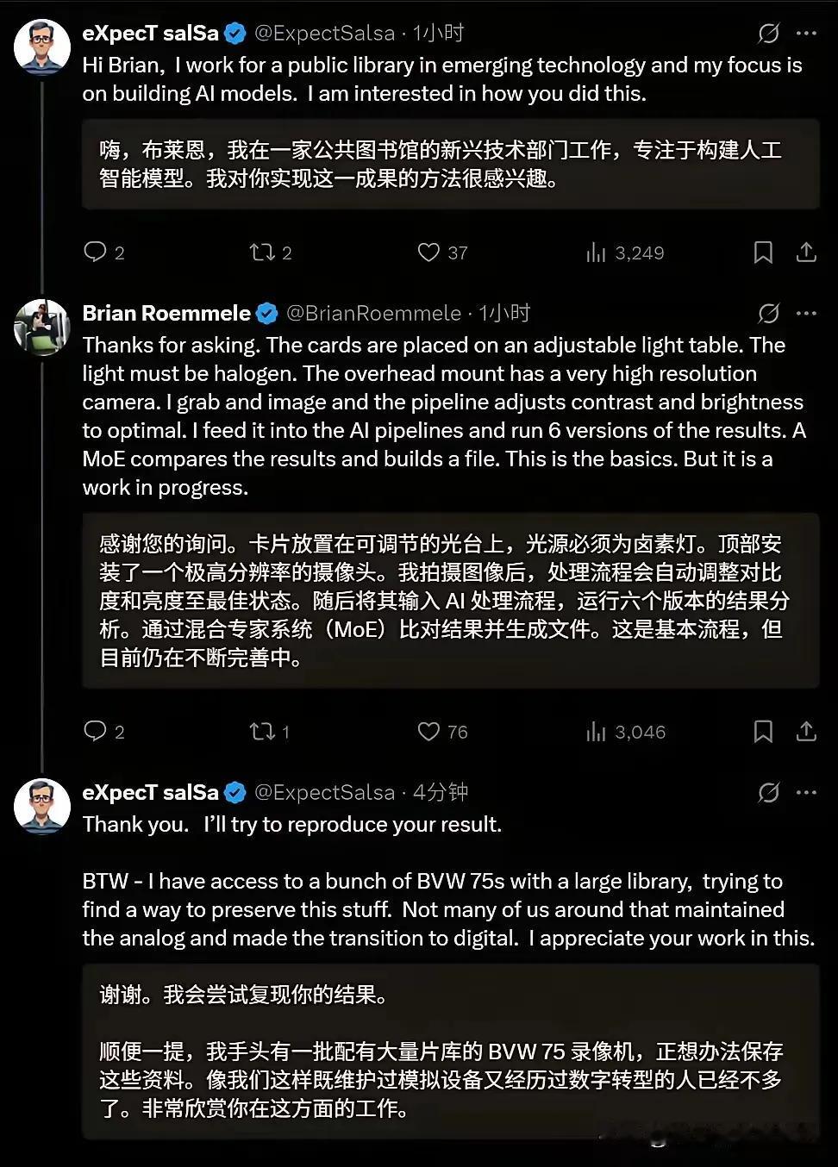Share the first eXpecT salSa tweet
This screenshot has width=838, height=1167.
pos(806,252)
